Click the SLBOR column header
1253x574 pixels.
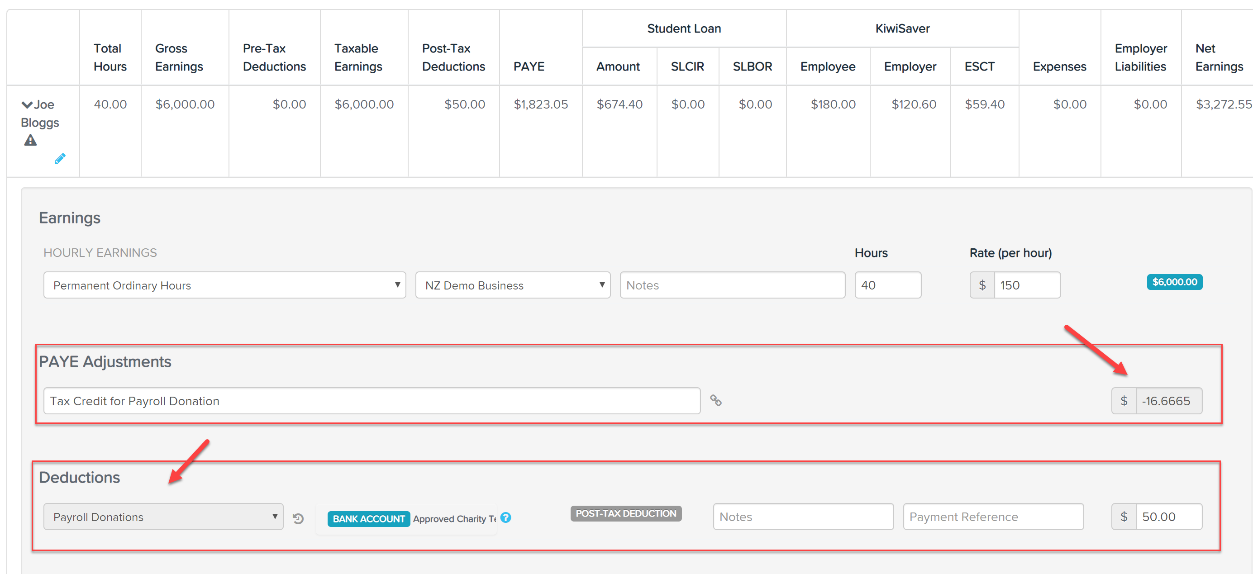[753, 66]
